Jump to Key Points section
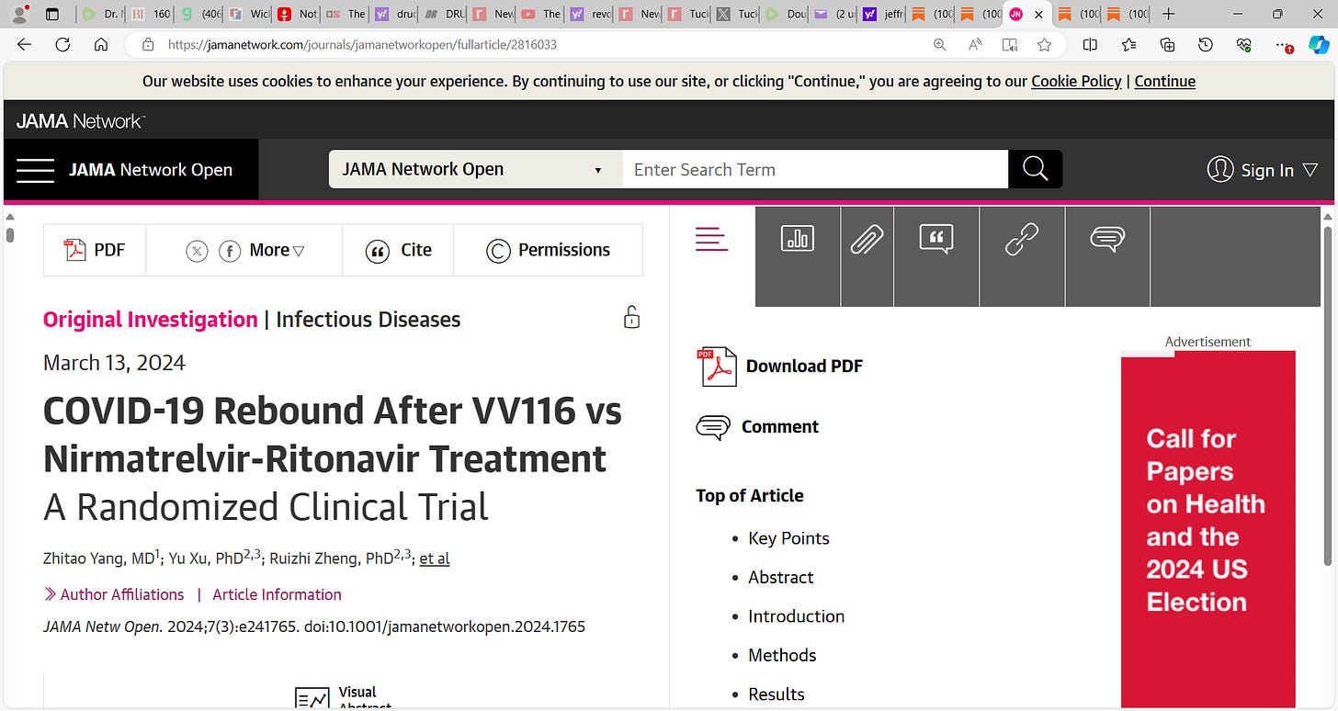1338x711 pixels. [788, 538]
